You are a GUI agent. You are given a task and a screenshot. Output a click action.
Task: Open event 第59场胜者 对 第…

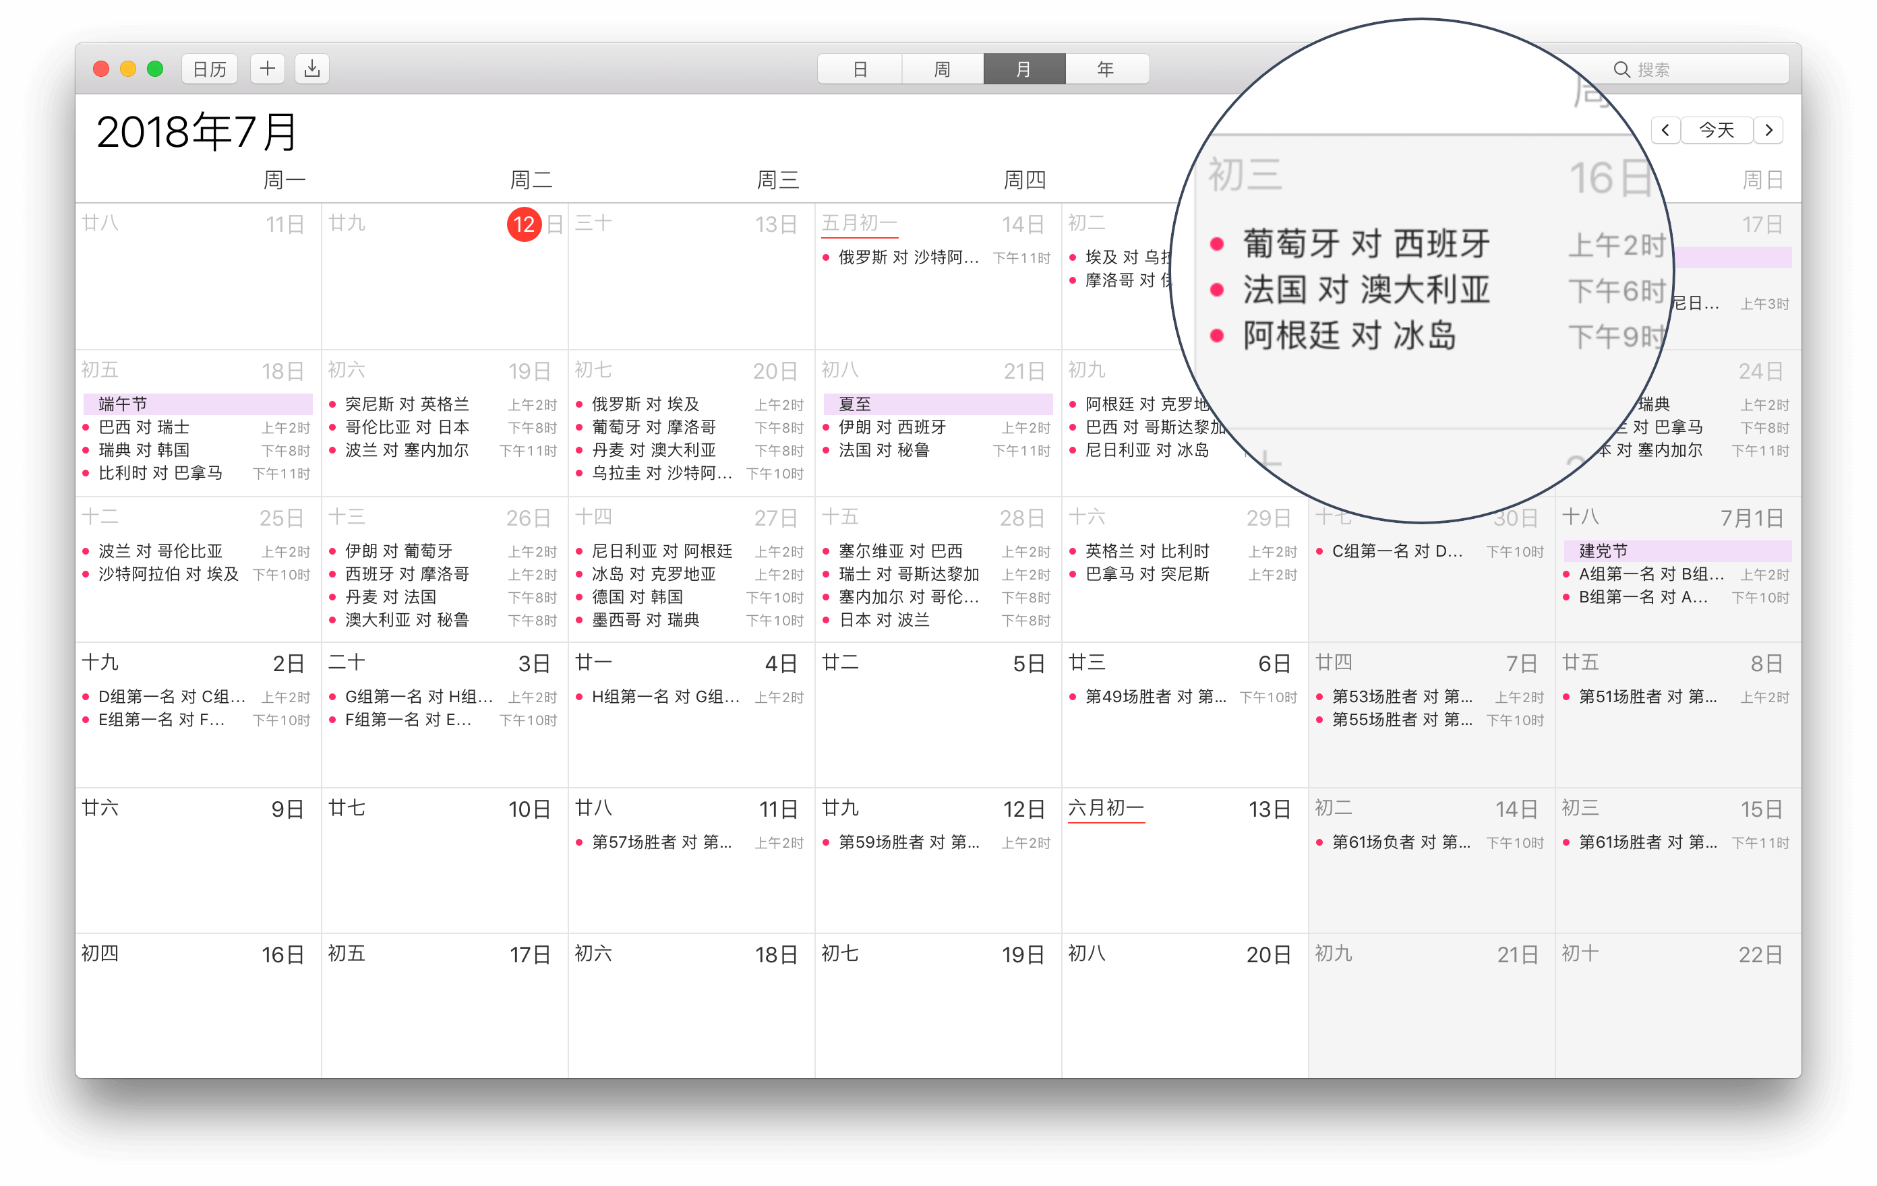click(937, 842)
